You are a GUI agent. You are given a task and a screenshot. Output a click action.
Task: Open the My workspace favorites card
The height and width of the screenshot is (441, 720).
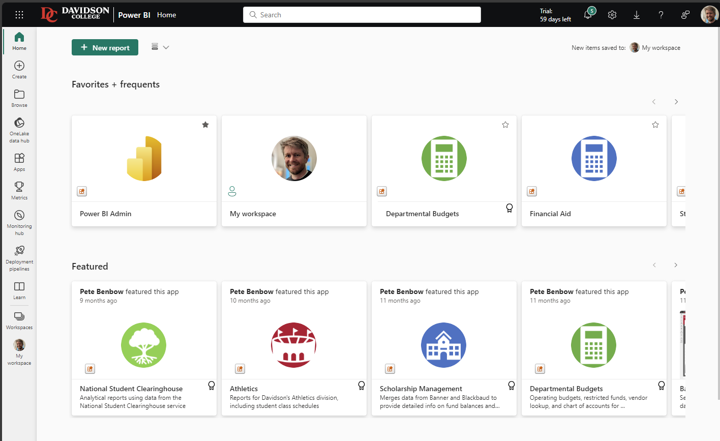coord(294,171)
